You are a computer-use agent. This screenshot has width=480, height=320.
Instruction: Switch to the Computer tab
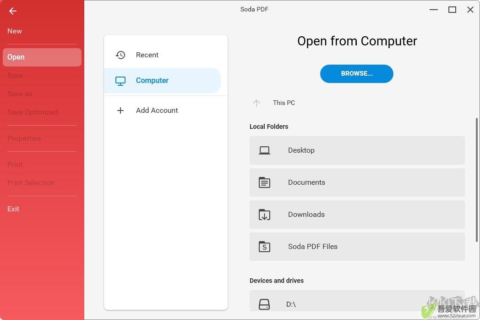click(x=162, y=81)
